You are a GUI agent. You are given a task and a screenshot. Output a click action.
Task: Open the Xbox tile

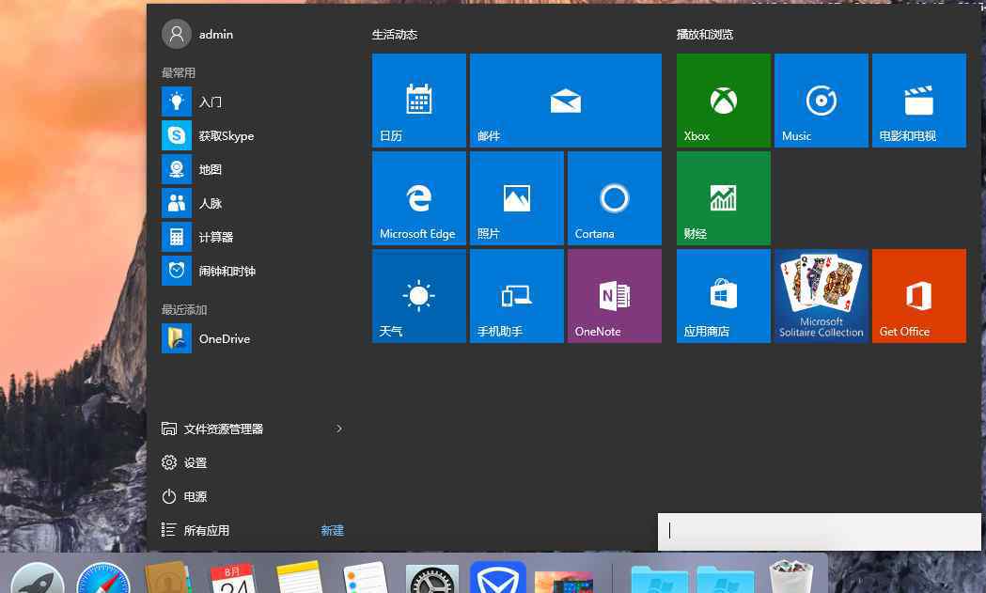[723, 101]
